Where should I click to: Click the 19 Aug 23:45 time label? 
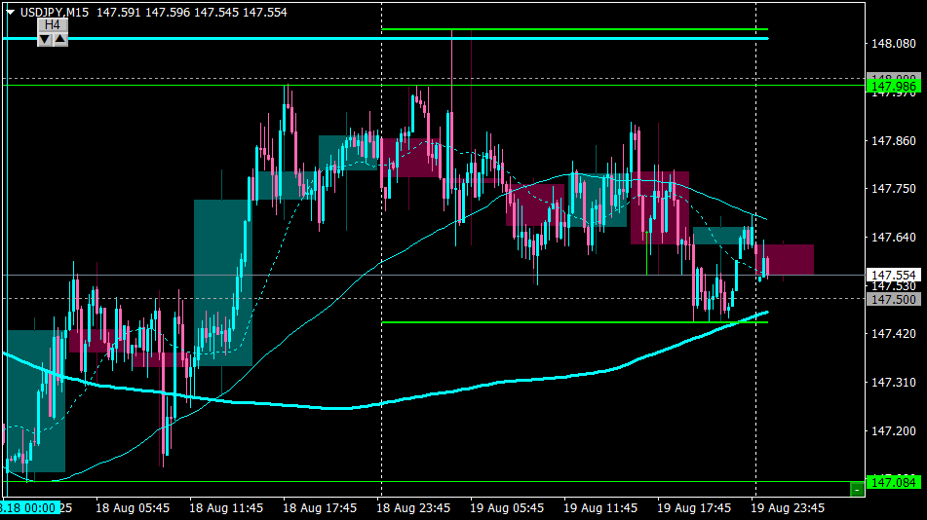(788, 508)
